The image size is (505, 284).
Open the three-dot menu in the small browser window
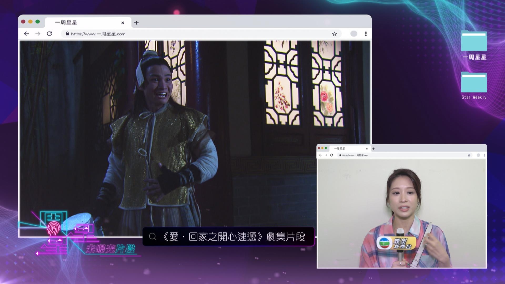click(x=484, y=155)
